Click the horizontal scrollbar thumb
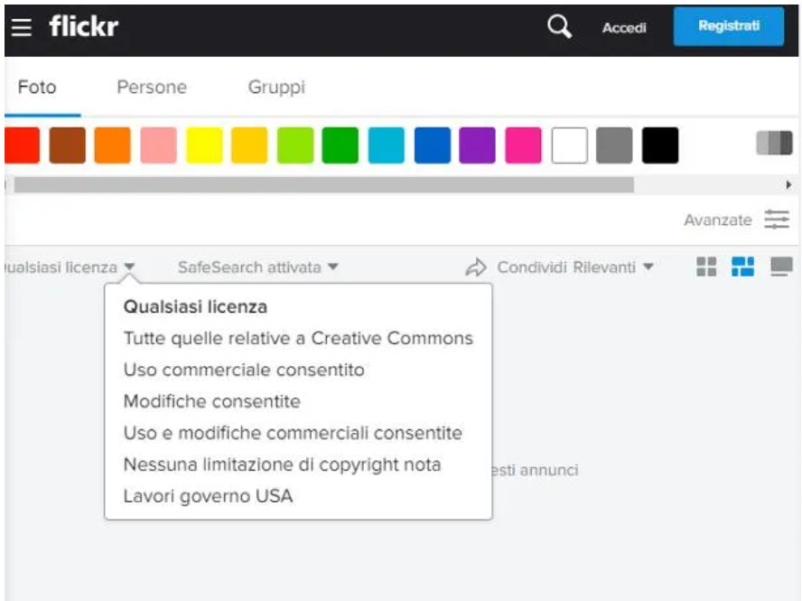 [x=323, y=184]
